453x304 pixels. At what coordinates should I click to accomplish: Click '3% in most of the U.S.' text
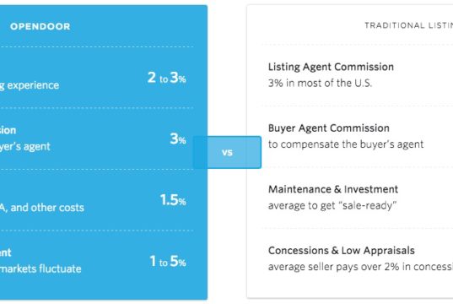pyautogui.click(x=320, y=84)
